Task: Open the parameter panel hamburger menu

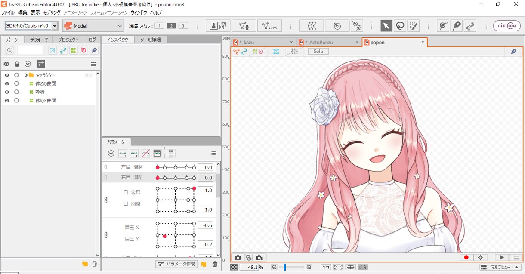Action: [214, 154]
